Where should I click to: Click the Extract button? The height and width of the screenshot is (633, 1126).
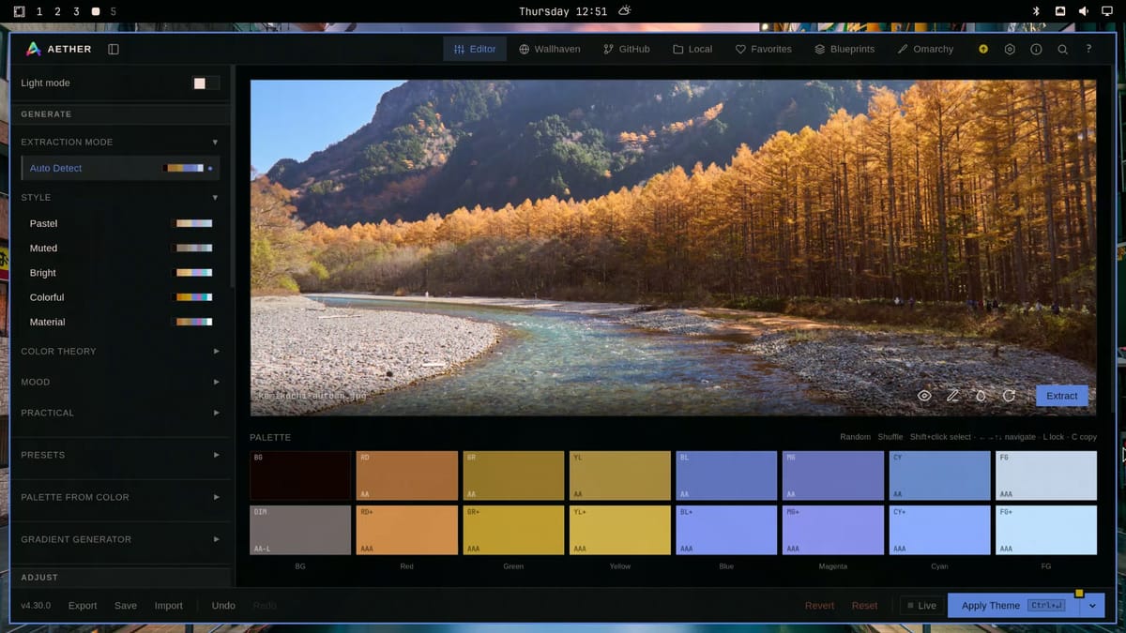(1062, 396)
